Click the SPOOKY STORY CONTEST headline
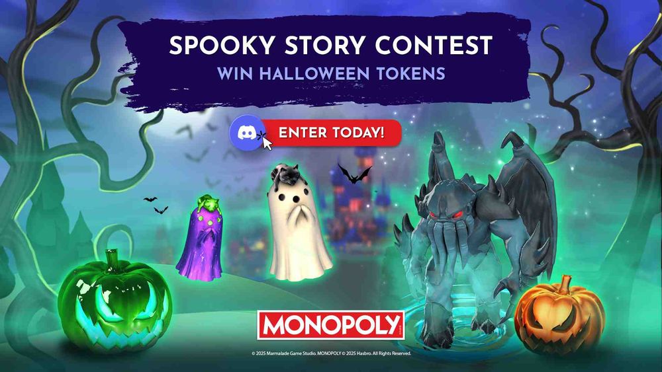 point(330,45)
